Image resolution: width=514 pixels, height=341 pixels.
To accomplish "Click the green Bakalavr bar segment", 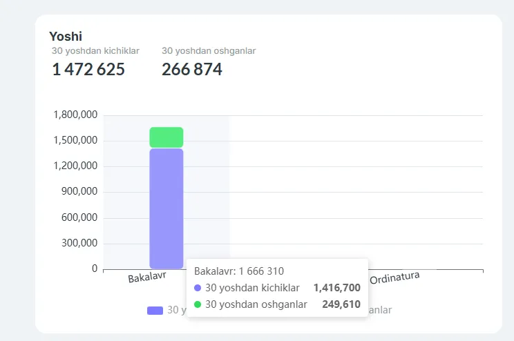I will click(x=166, y=137).
